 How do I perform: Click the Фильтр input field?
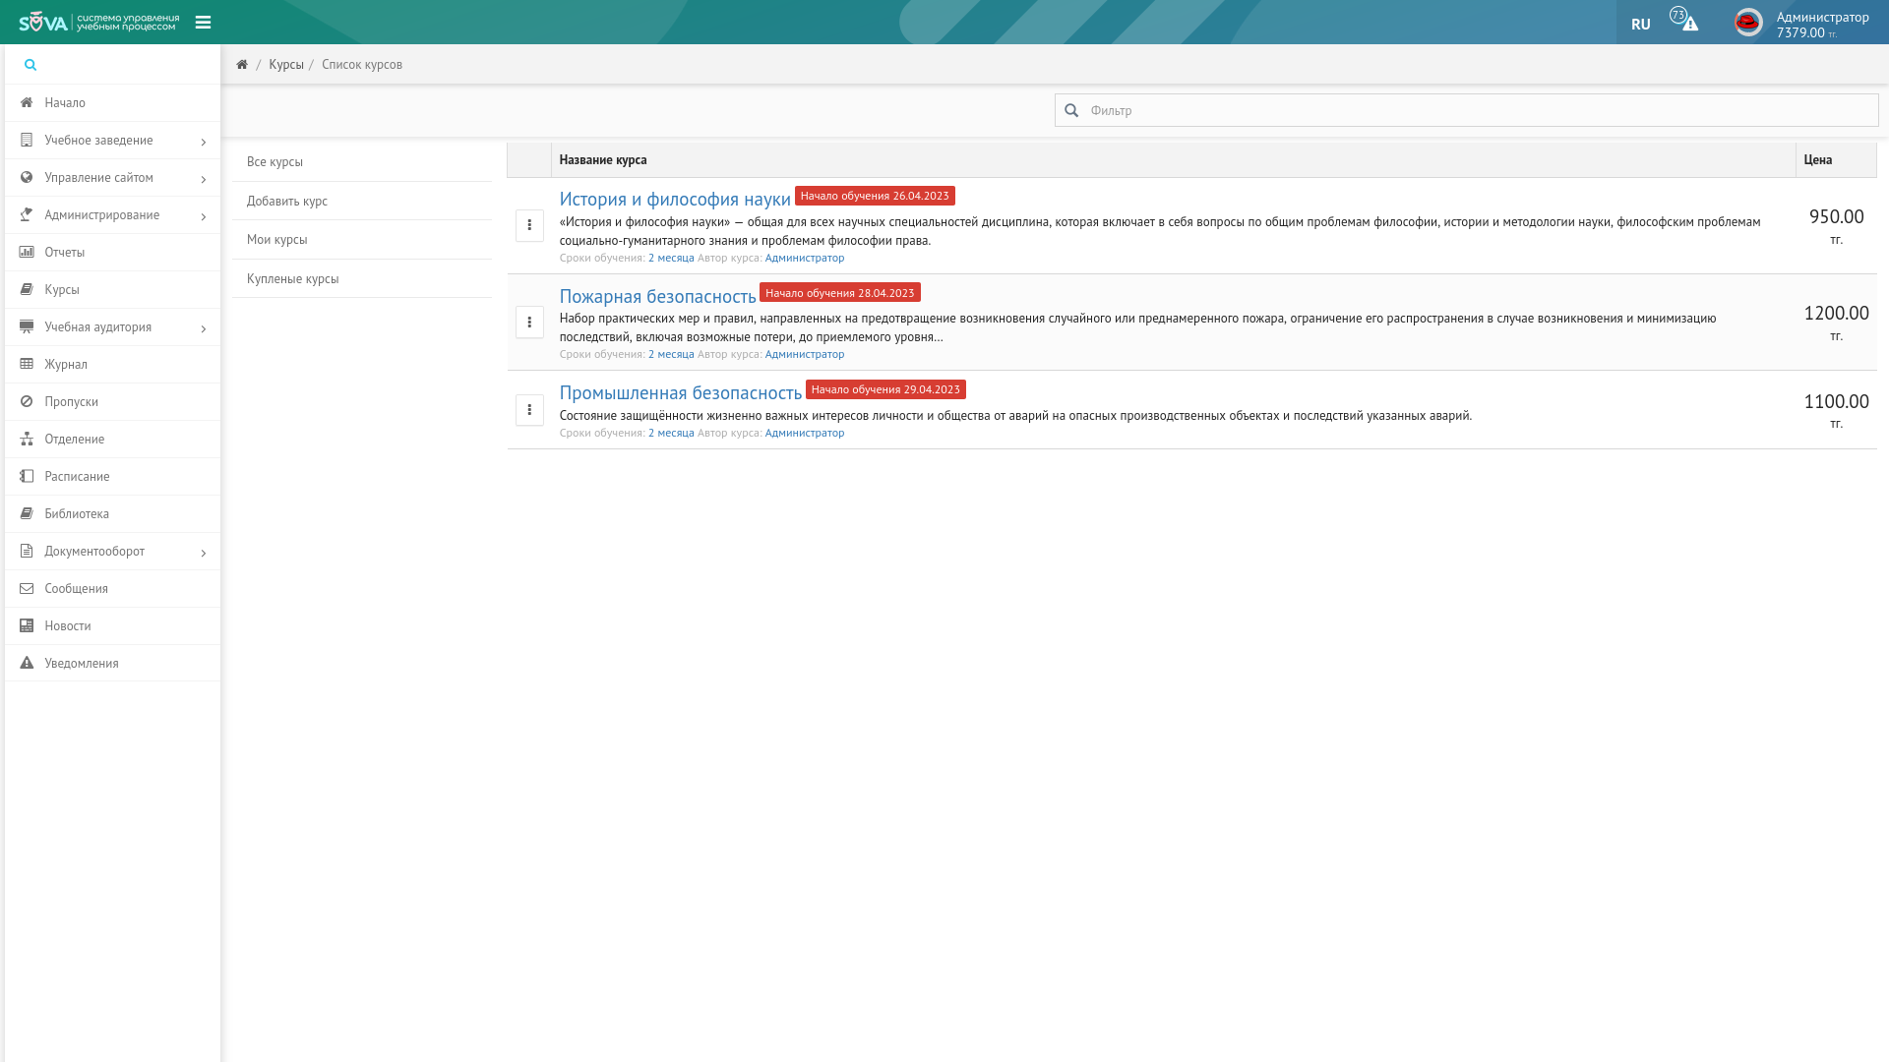click(1466, 110)
